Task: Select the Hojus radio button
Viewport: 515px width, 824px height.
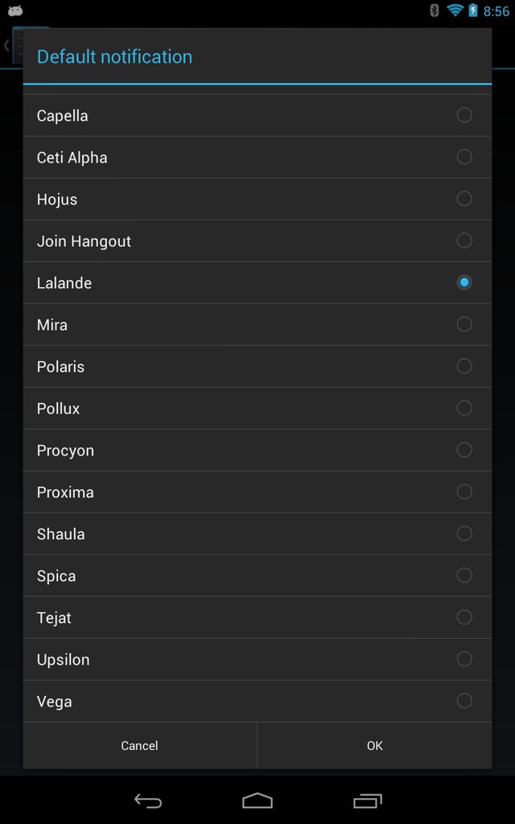Action: (x=464, y=199)
